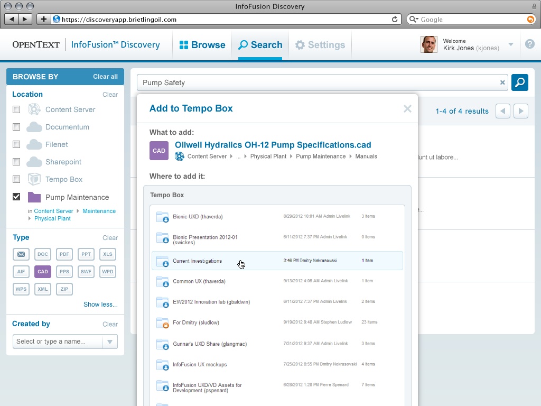Clear the Location filter

pos(110,95)
